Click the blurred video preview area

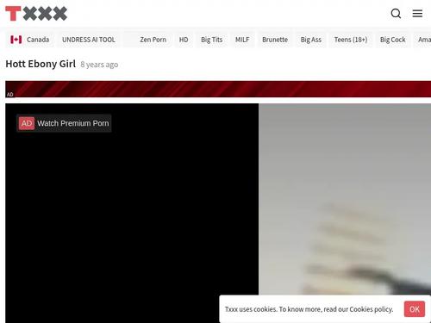[x=345, y=199]
